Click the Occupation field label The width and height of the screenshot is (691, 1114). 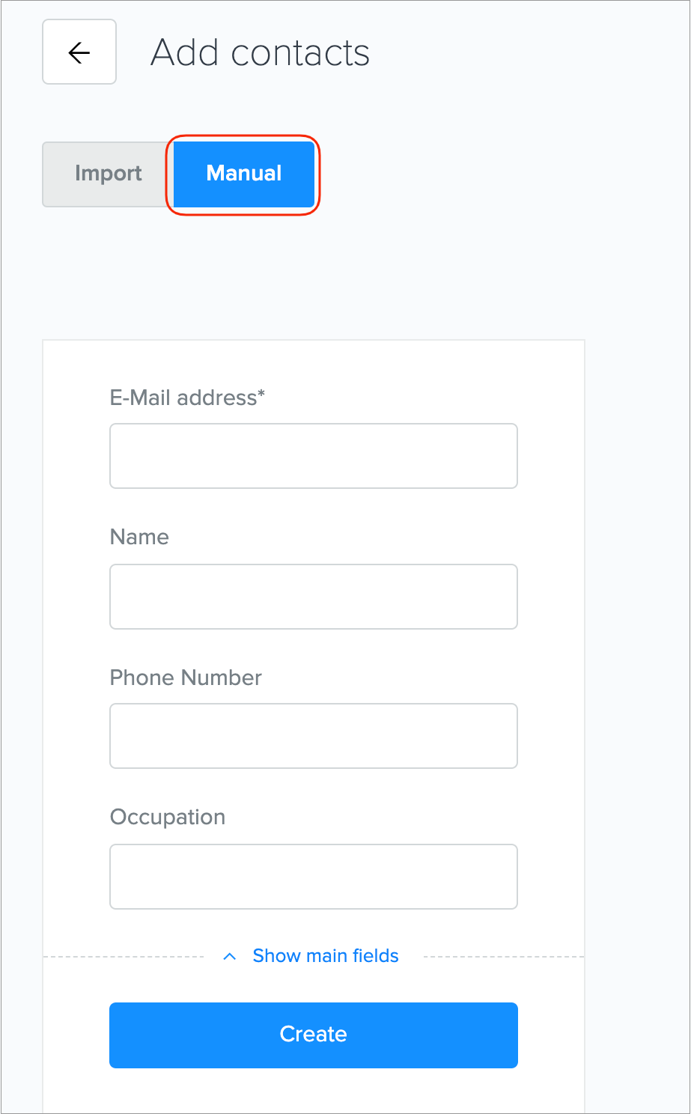[x=168, y=818]
